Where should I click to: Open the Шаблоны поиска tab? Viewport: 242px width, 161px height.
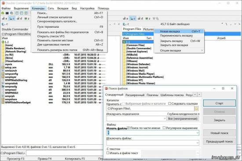click(172, 95)
